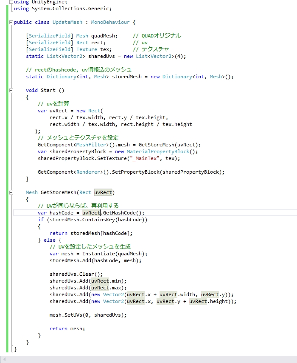
Task: Click 'Start' method name
Action: point(48,90)
